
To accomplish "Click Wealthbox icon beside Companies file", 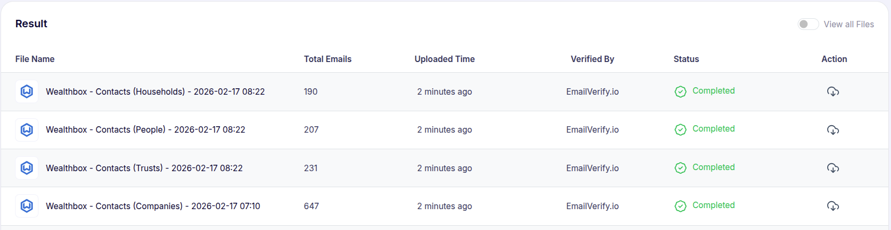I will coord(27,206).
